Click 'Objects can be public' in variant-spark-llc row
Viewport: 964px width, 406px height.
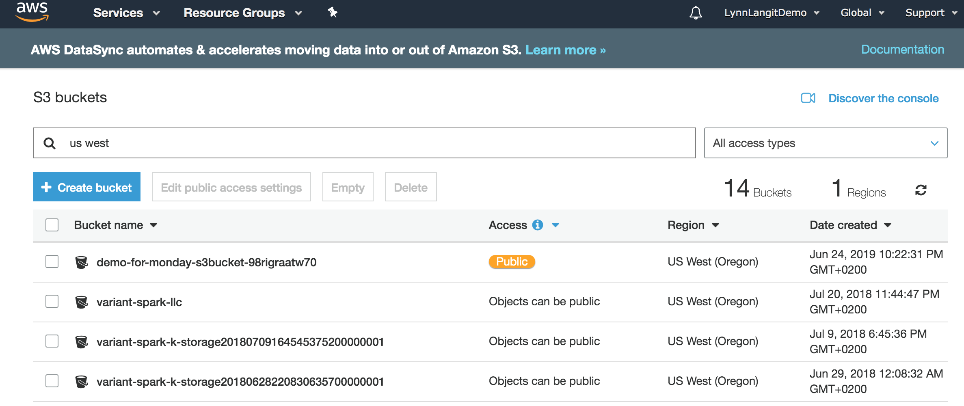(544, 301)
